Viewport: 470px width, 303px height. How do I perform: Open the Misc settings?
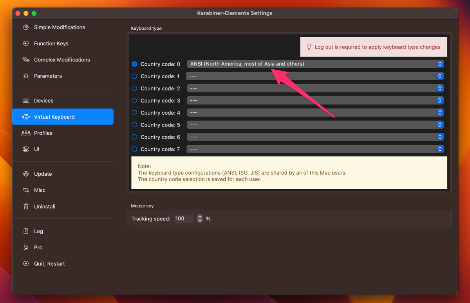pos(40,190)
